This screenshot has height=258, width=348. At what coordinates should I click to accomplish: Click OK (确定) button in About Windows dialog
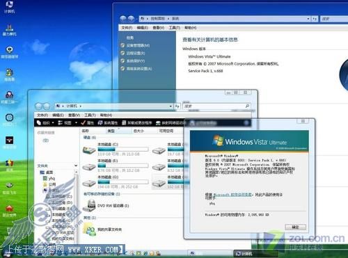pyautogui.click(x=295, y=227)
